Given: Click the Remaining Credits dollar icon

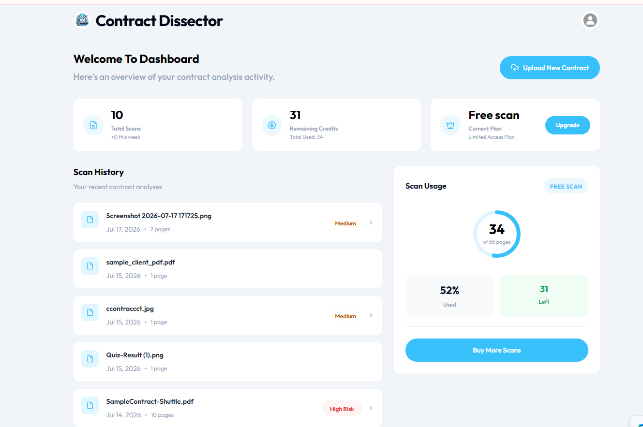Looking at the screenshot, I should [272, 125].
